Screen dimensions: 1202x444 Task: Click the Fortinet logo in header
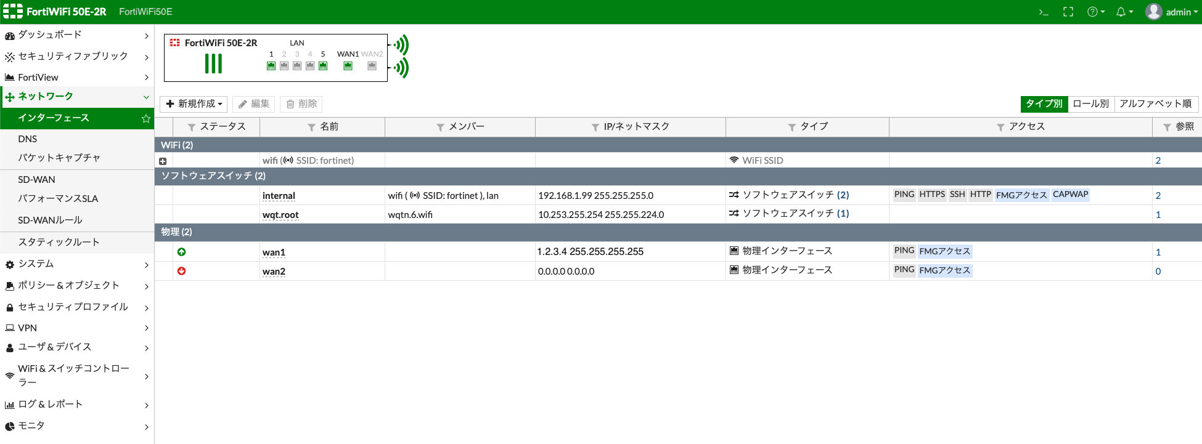coord(13,12)
